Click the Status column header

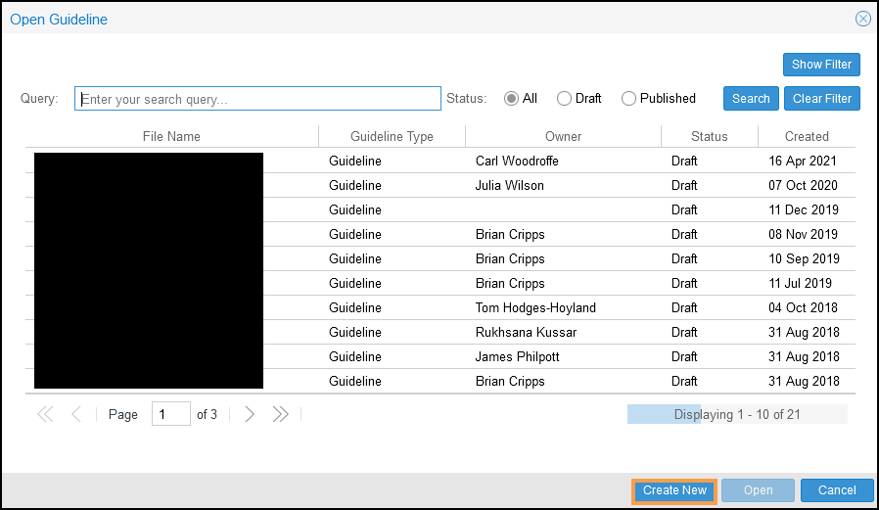pyautogui.click(x=709, y=136)
